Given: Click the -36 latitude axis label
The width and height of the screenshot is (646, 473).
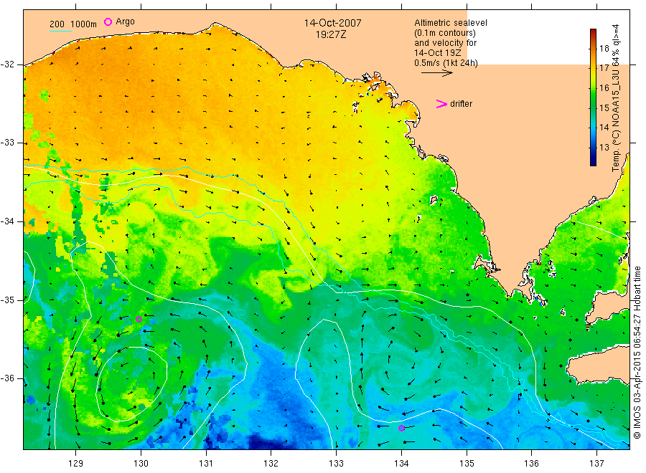Looking at the screenshot, I should 8,378.
